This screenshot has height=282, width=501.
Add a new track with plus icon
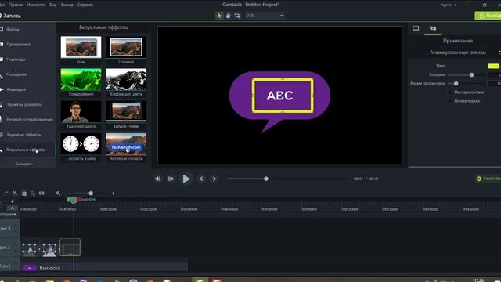pos(13,201)
